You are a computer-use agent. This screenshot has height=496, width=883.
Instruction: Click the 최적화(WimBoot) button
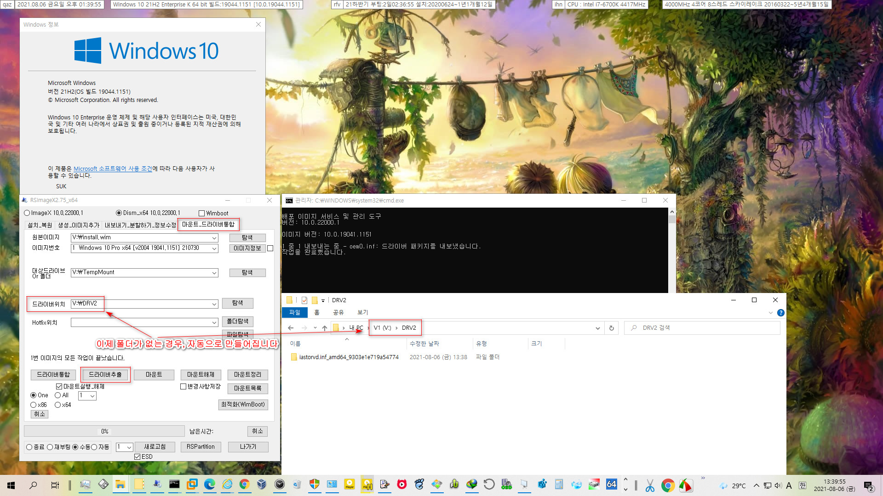pyautogui.click(x=243, y=405)
